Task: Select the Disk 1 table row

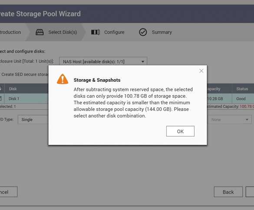Action: pos(127,98)
